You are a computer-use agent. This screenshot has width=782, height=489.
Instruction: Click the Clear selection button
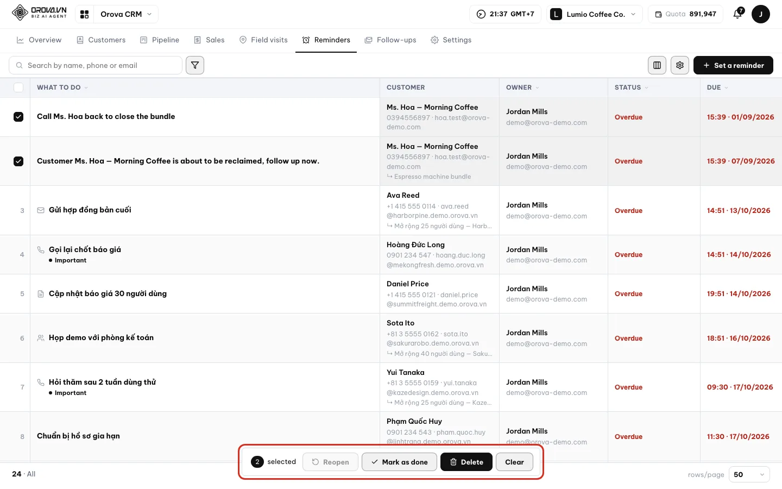[514, 462]
